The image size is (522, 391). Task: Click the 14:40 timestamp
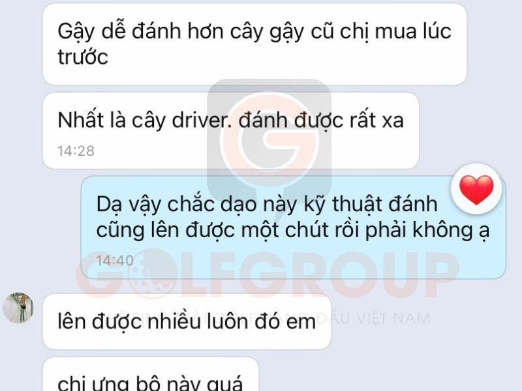coord(115,260)
